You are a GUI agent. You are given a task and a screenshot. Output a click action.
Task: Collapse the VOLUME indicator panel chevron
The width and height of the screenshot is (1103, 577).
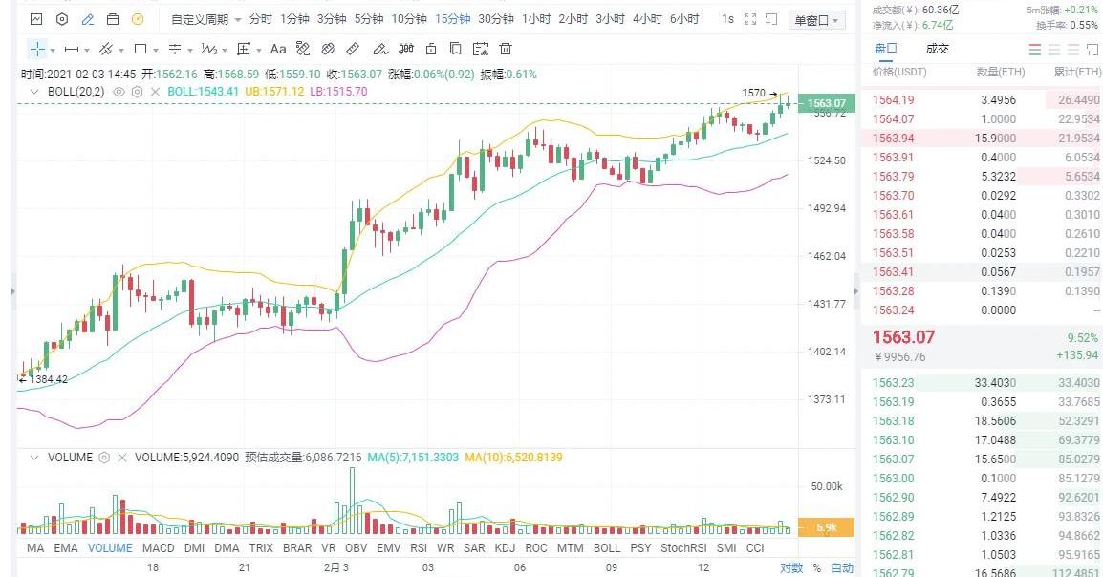35,458
